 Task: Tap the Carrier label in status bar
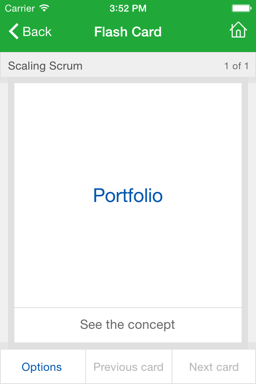click(x=20, y=8)
